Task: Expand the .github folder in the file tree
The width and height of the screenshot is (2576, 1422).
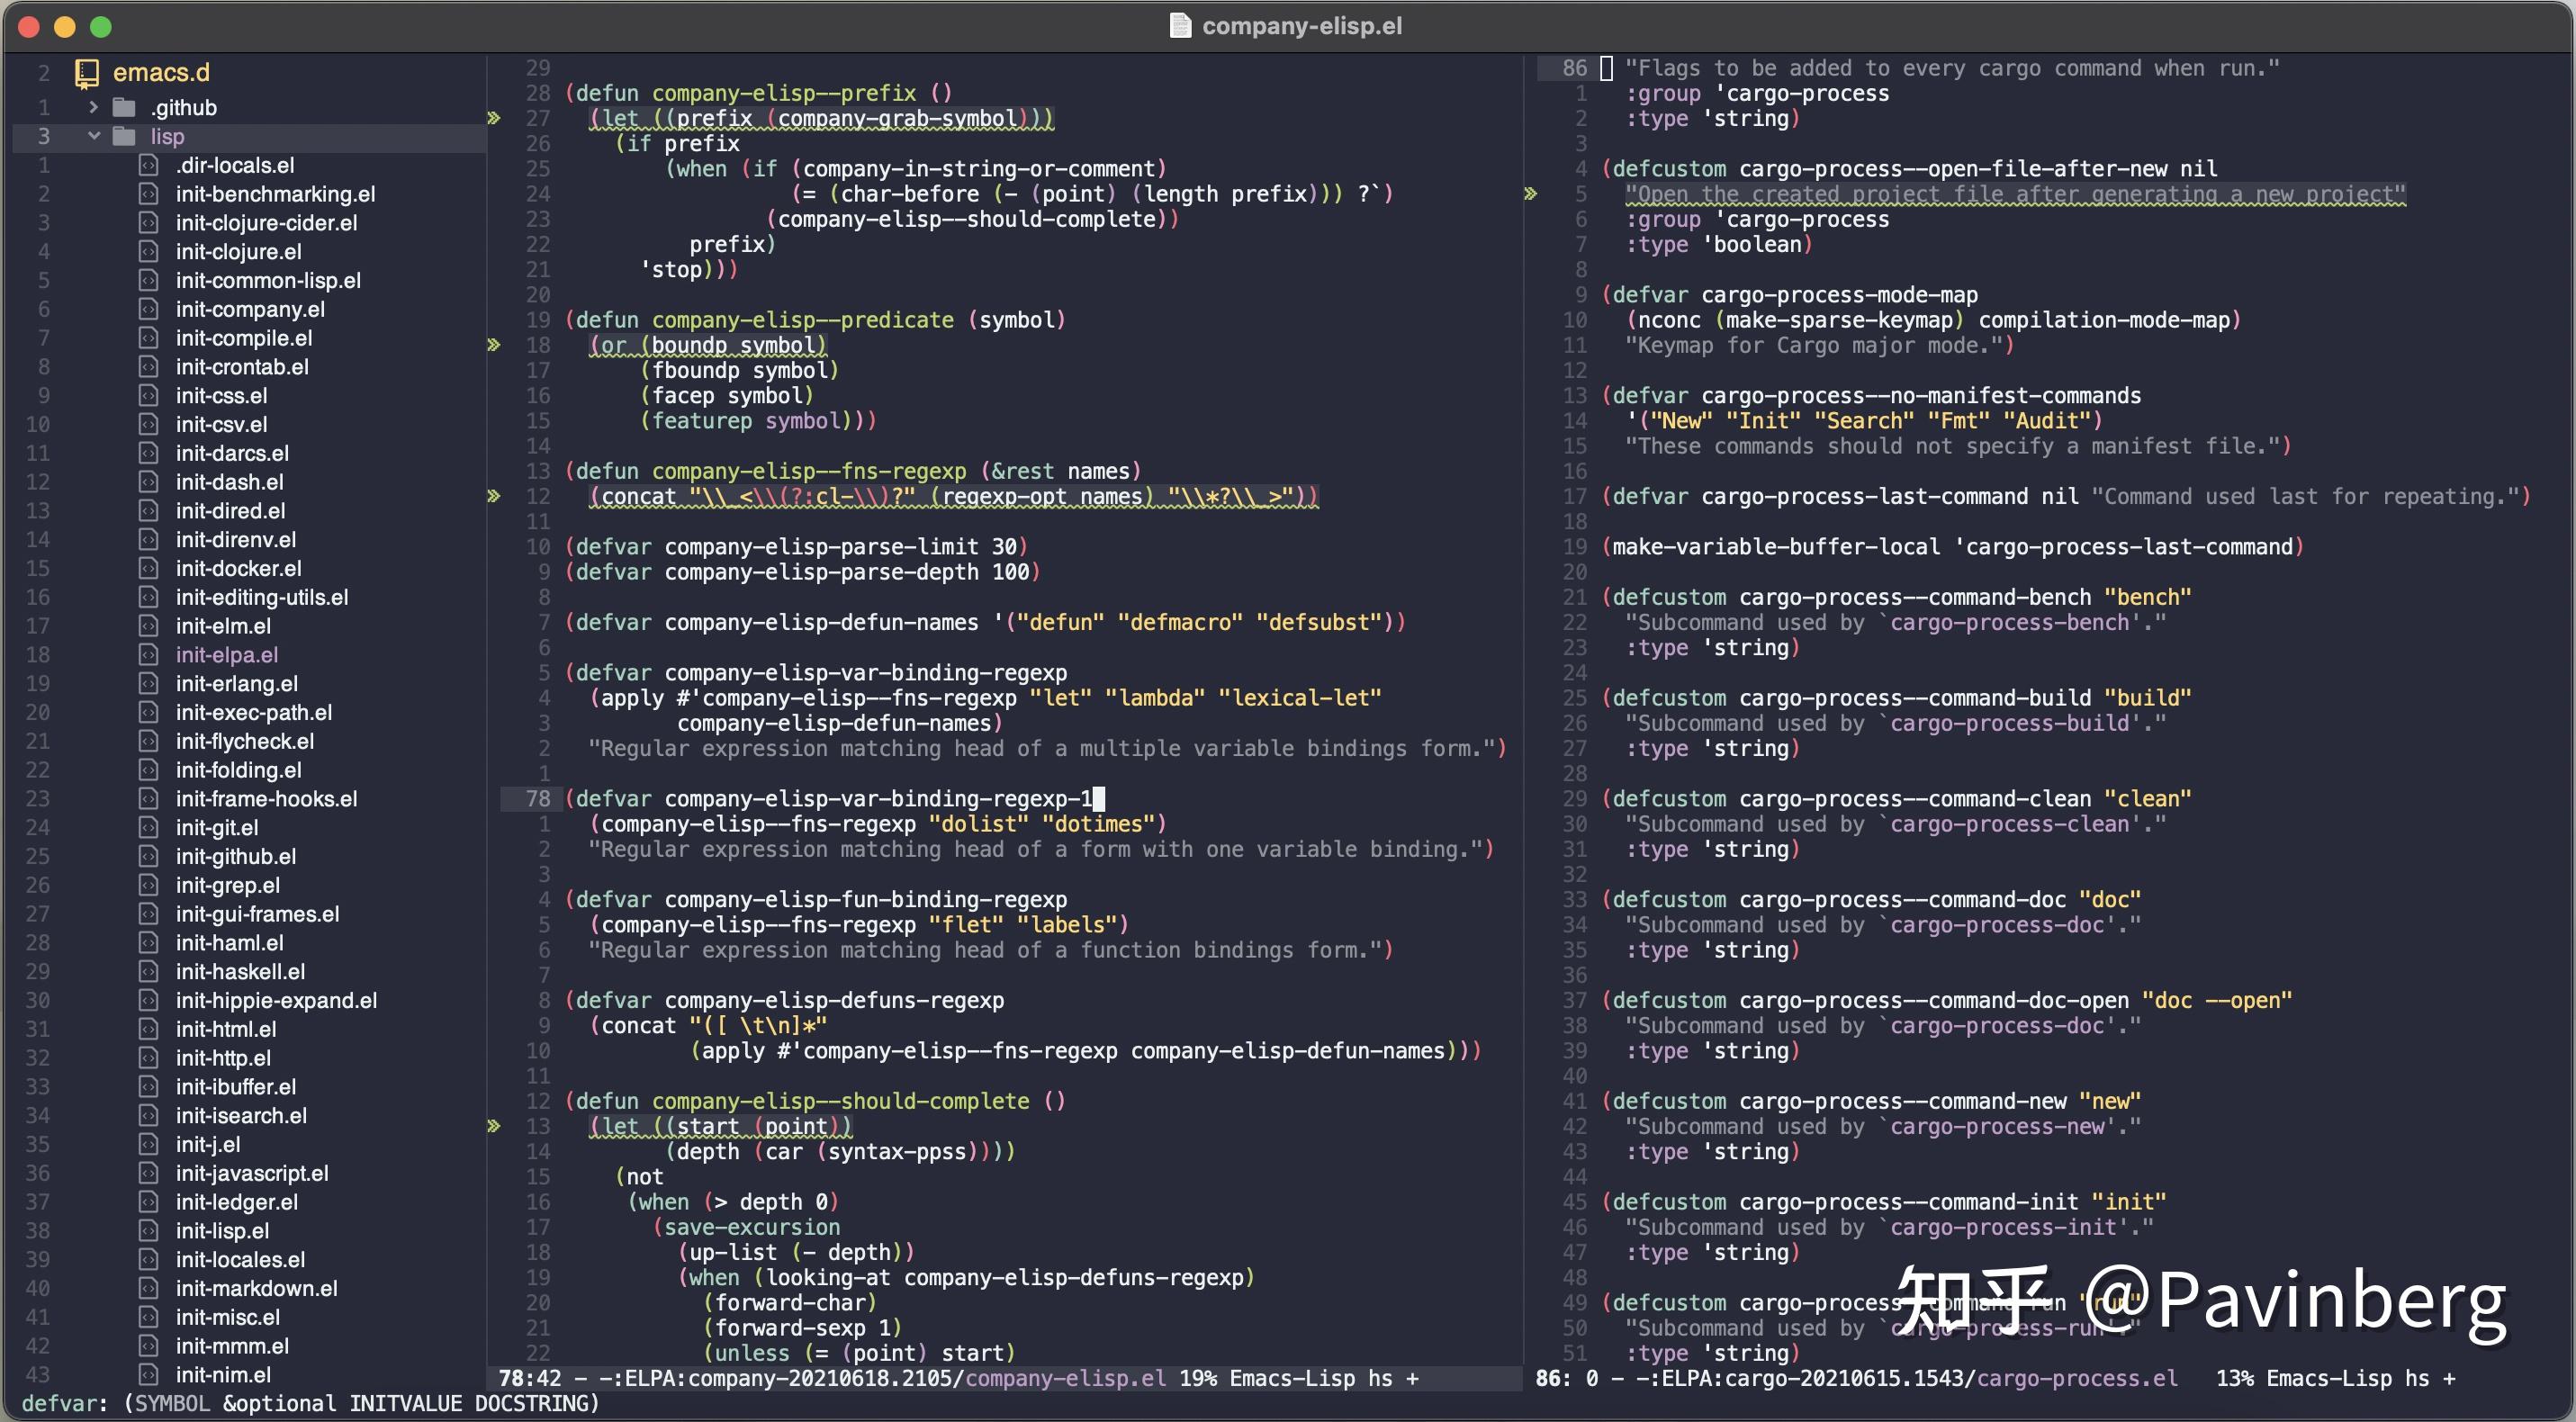Action: click(92, 107)
